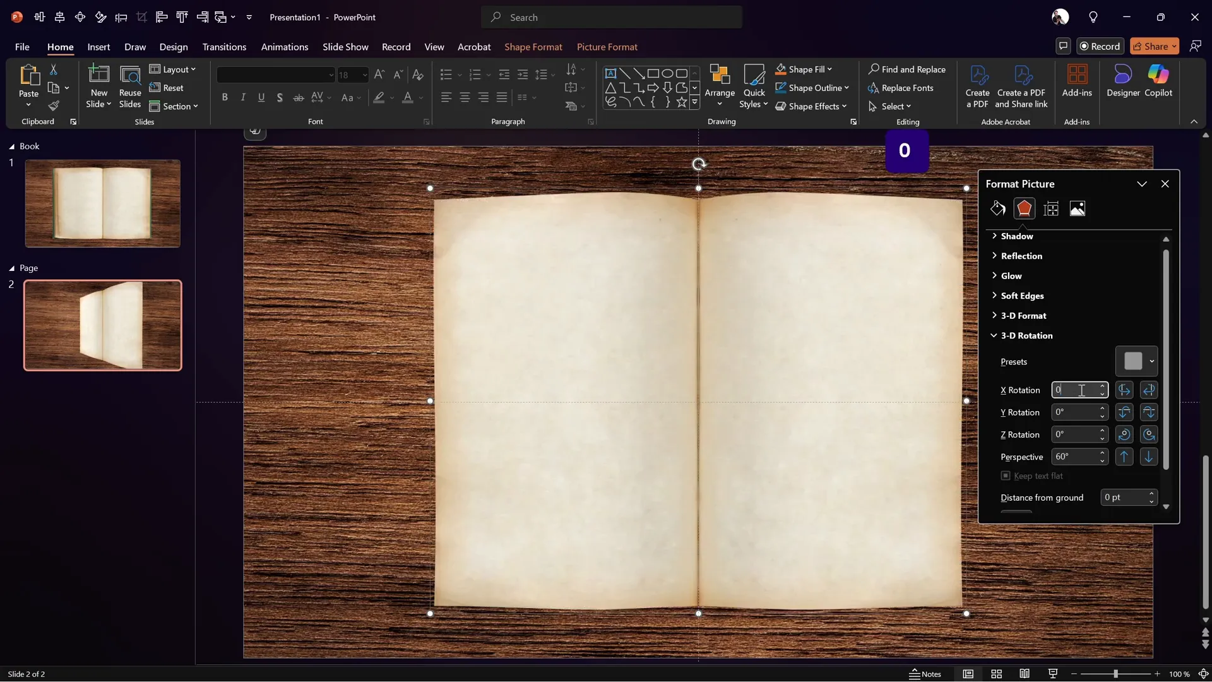Open the Layout dropdown
The height and width of the screenshot is (682, 1212).
click(x=172, y=69)
